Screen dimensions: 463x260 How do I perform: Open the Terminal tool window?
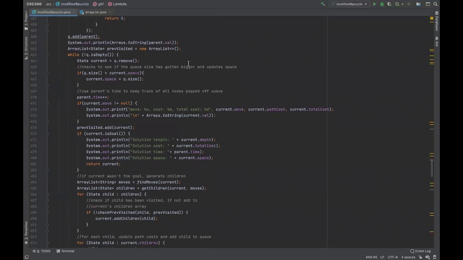(65, 251)
